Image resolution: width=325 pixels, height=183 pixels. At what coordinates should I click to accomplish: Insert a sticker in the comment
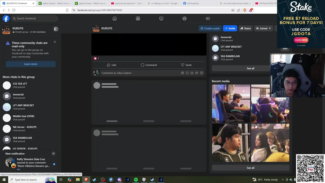pos(201,73)
